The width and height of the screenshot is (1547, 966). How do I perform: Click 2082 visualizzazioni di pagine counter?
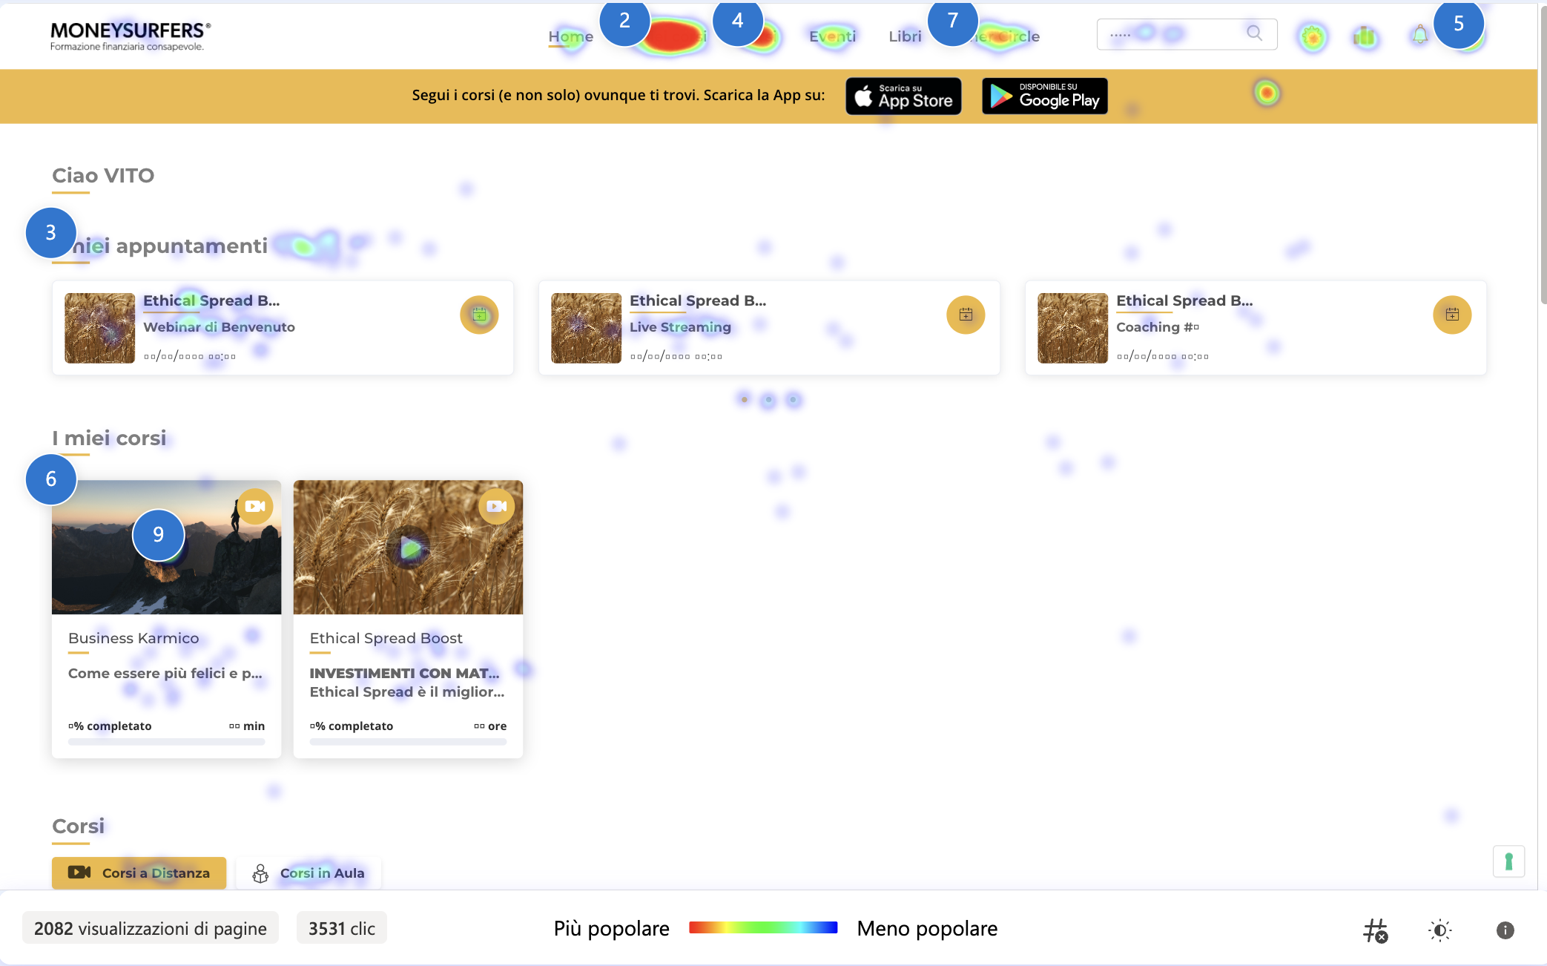coord(151,928)
